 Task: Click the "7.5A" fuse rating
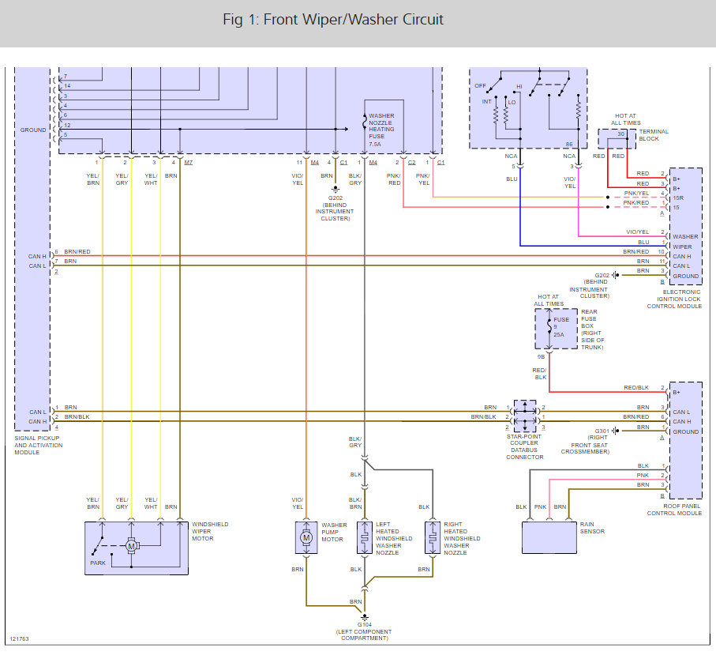(x=374, y=145)
